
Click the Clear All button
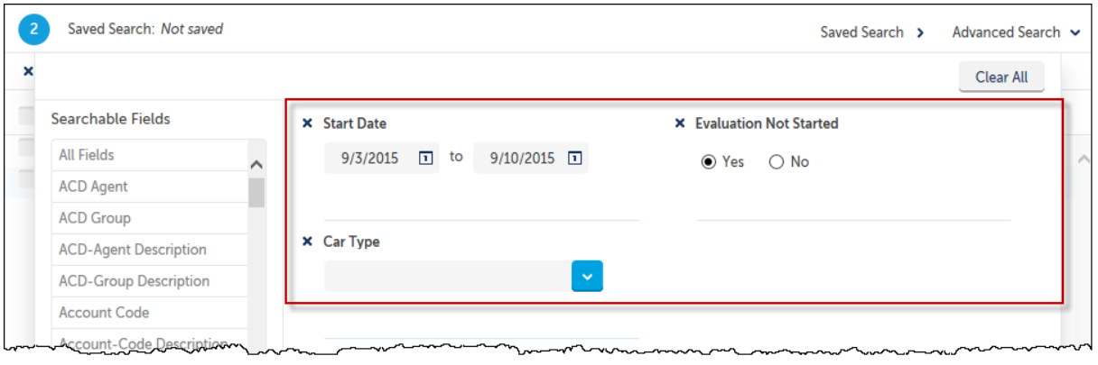click(1001, 78)
